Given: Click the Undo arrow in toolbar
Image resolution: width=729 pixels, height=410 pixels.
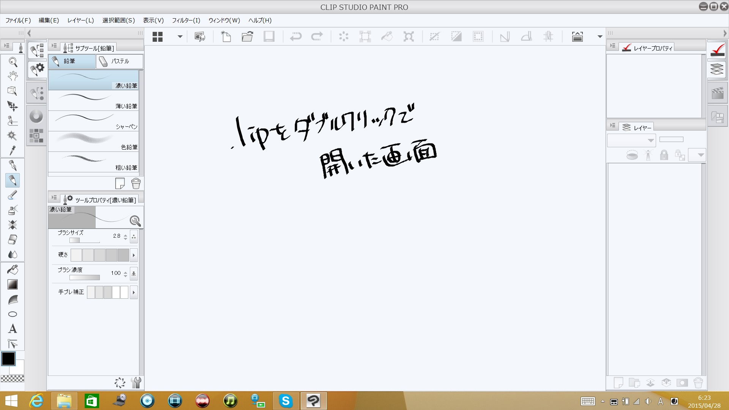Looking at the screenshot, I should [x=295, y=36].
